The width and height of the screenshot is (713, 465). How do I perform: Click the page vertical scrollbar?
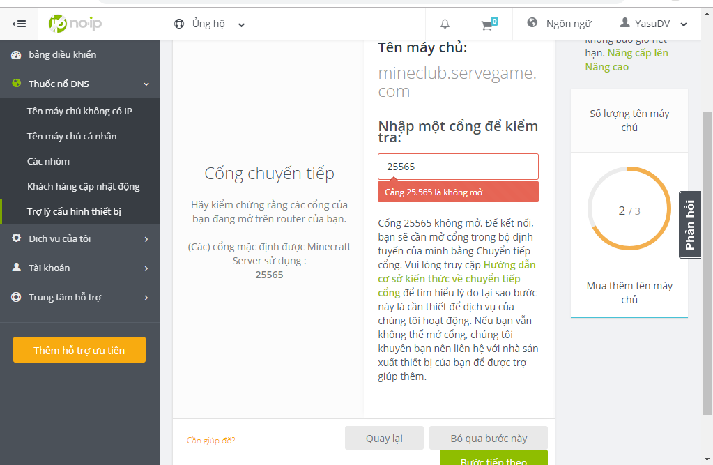point(707,263)
